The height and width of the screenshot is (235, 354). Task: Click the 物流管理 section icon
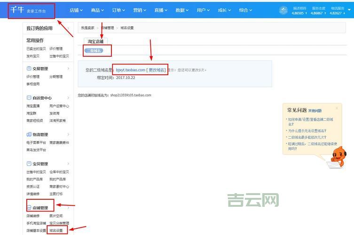29,134
